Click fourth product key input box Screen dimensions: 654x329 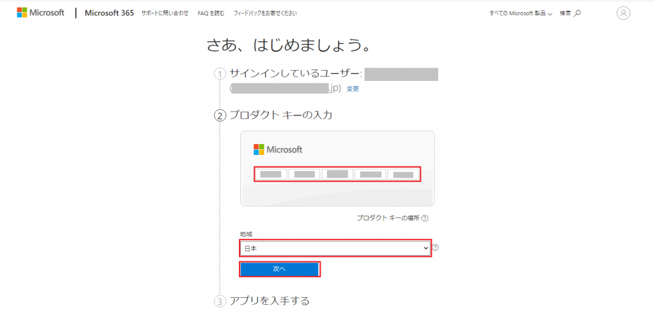point(370,174)
